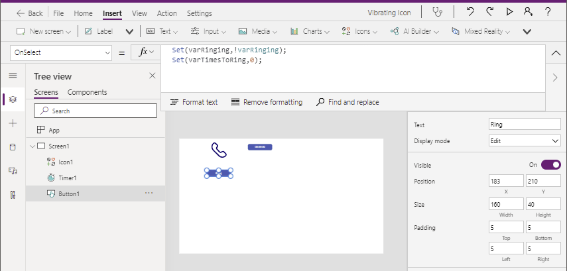Click the Position Y field

coord(543,181)
